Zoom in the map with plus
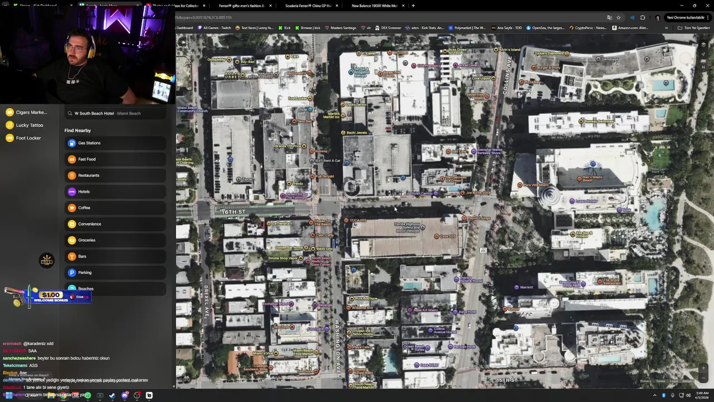The image size is (714, 402). click(704, 368)
